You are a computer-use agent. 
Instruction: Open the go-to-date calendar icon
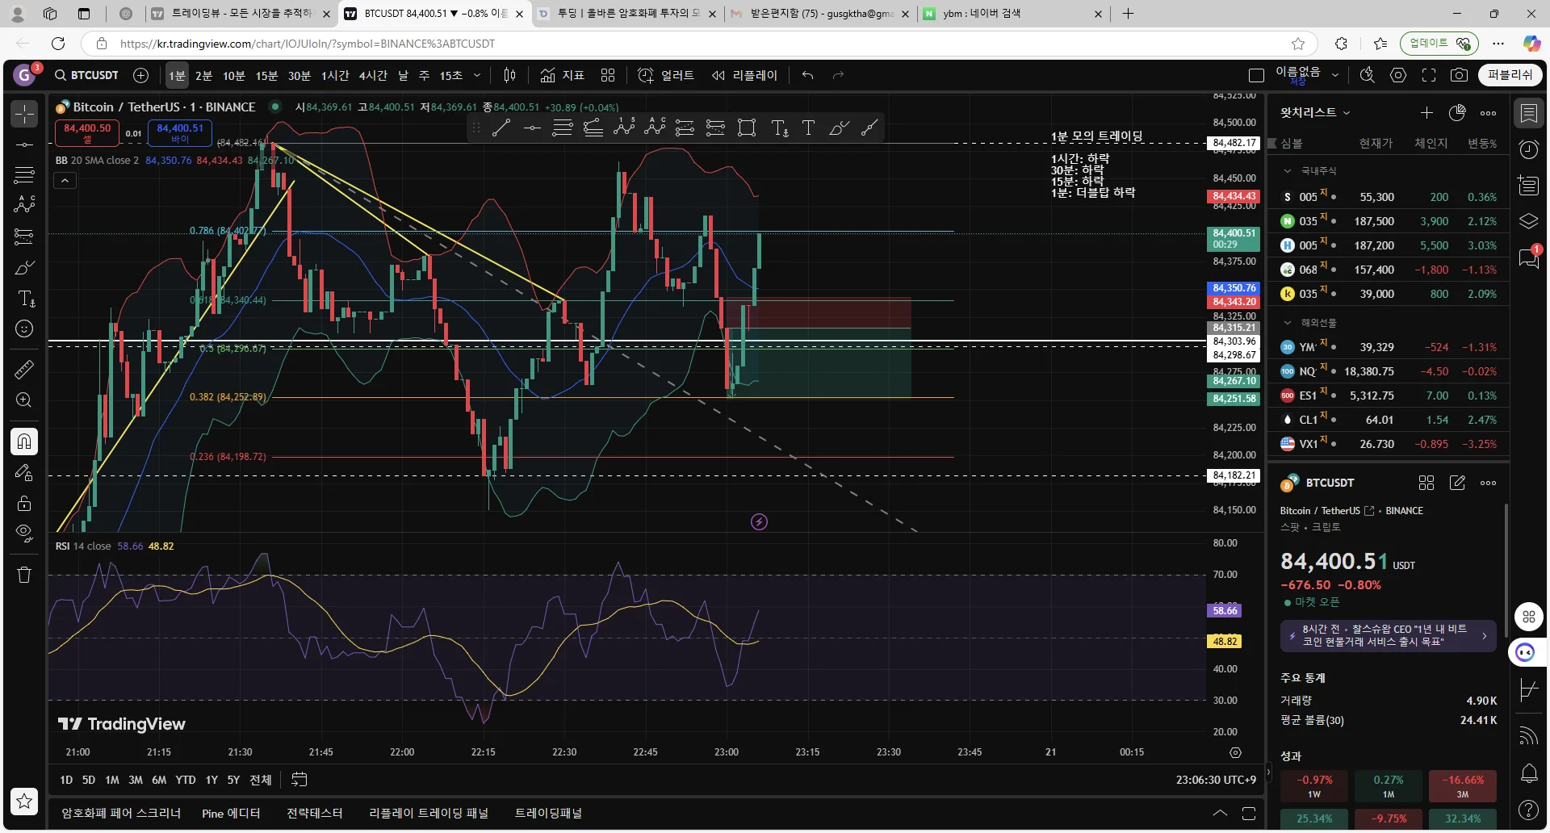click(299, 780)
